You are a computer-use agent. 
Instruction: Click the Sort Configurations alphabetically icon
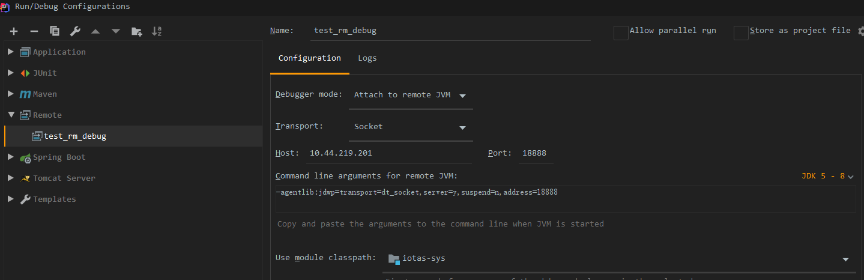click(157, 31)
